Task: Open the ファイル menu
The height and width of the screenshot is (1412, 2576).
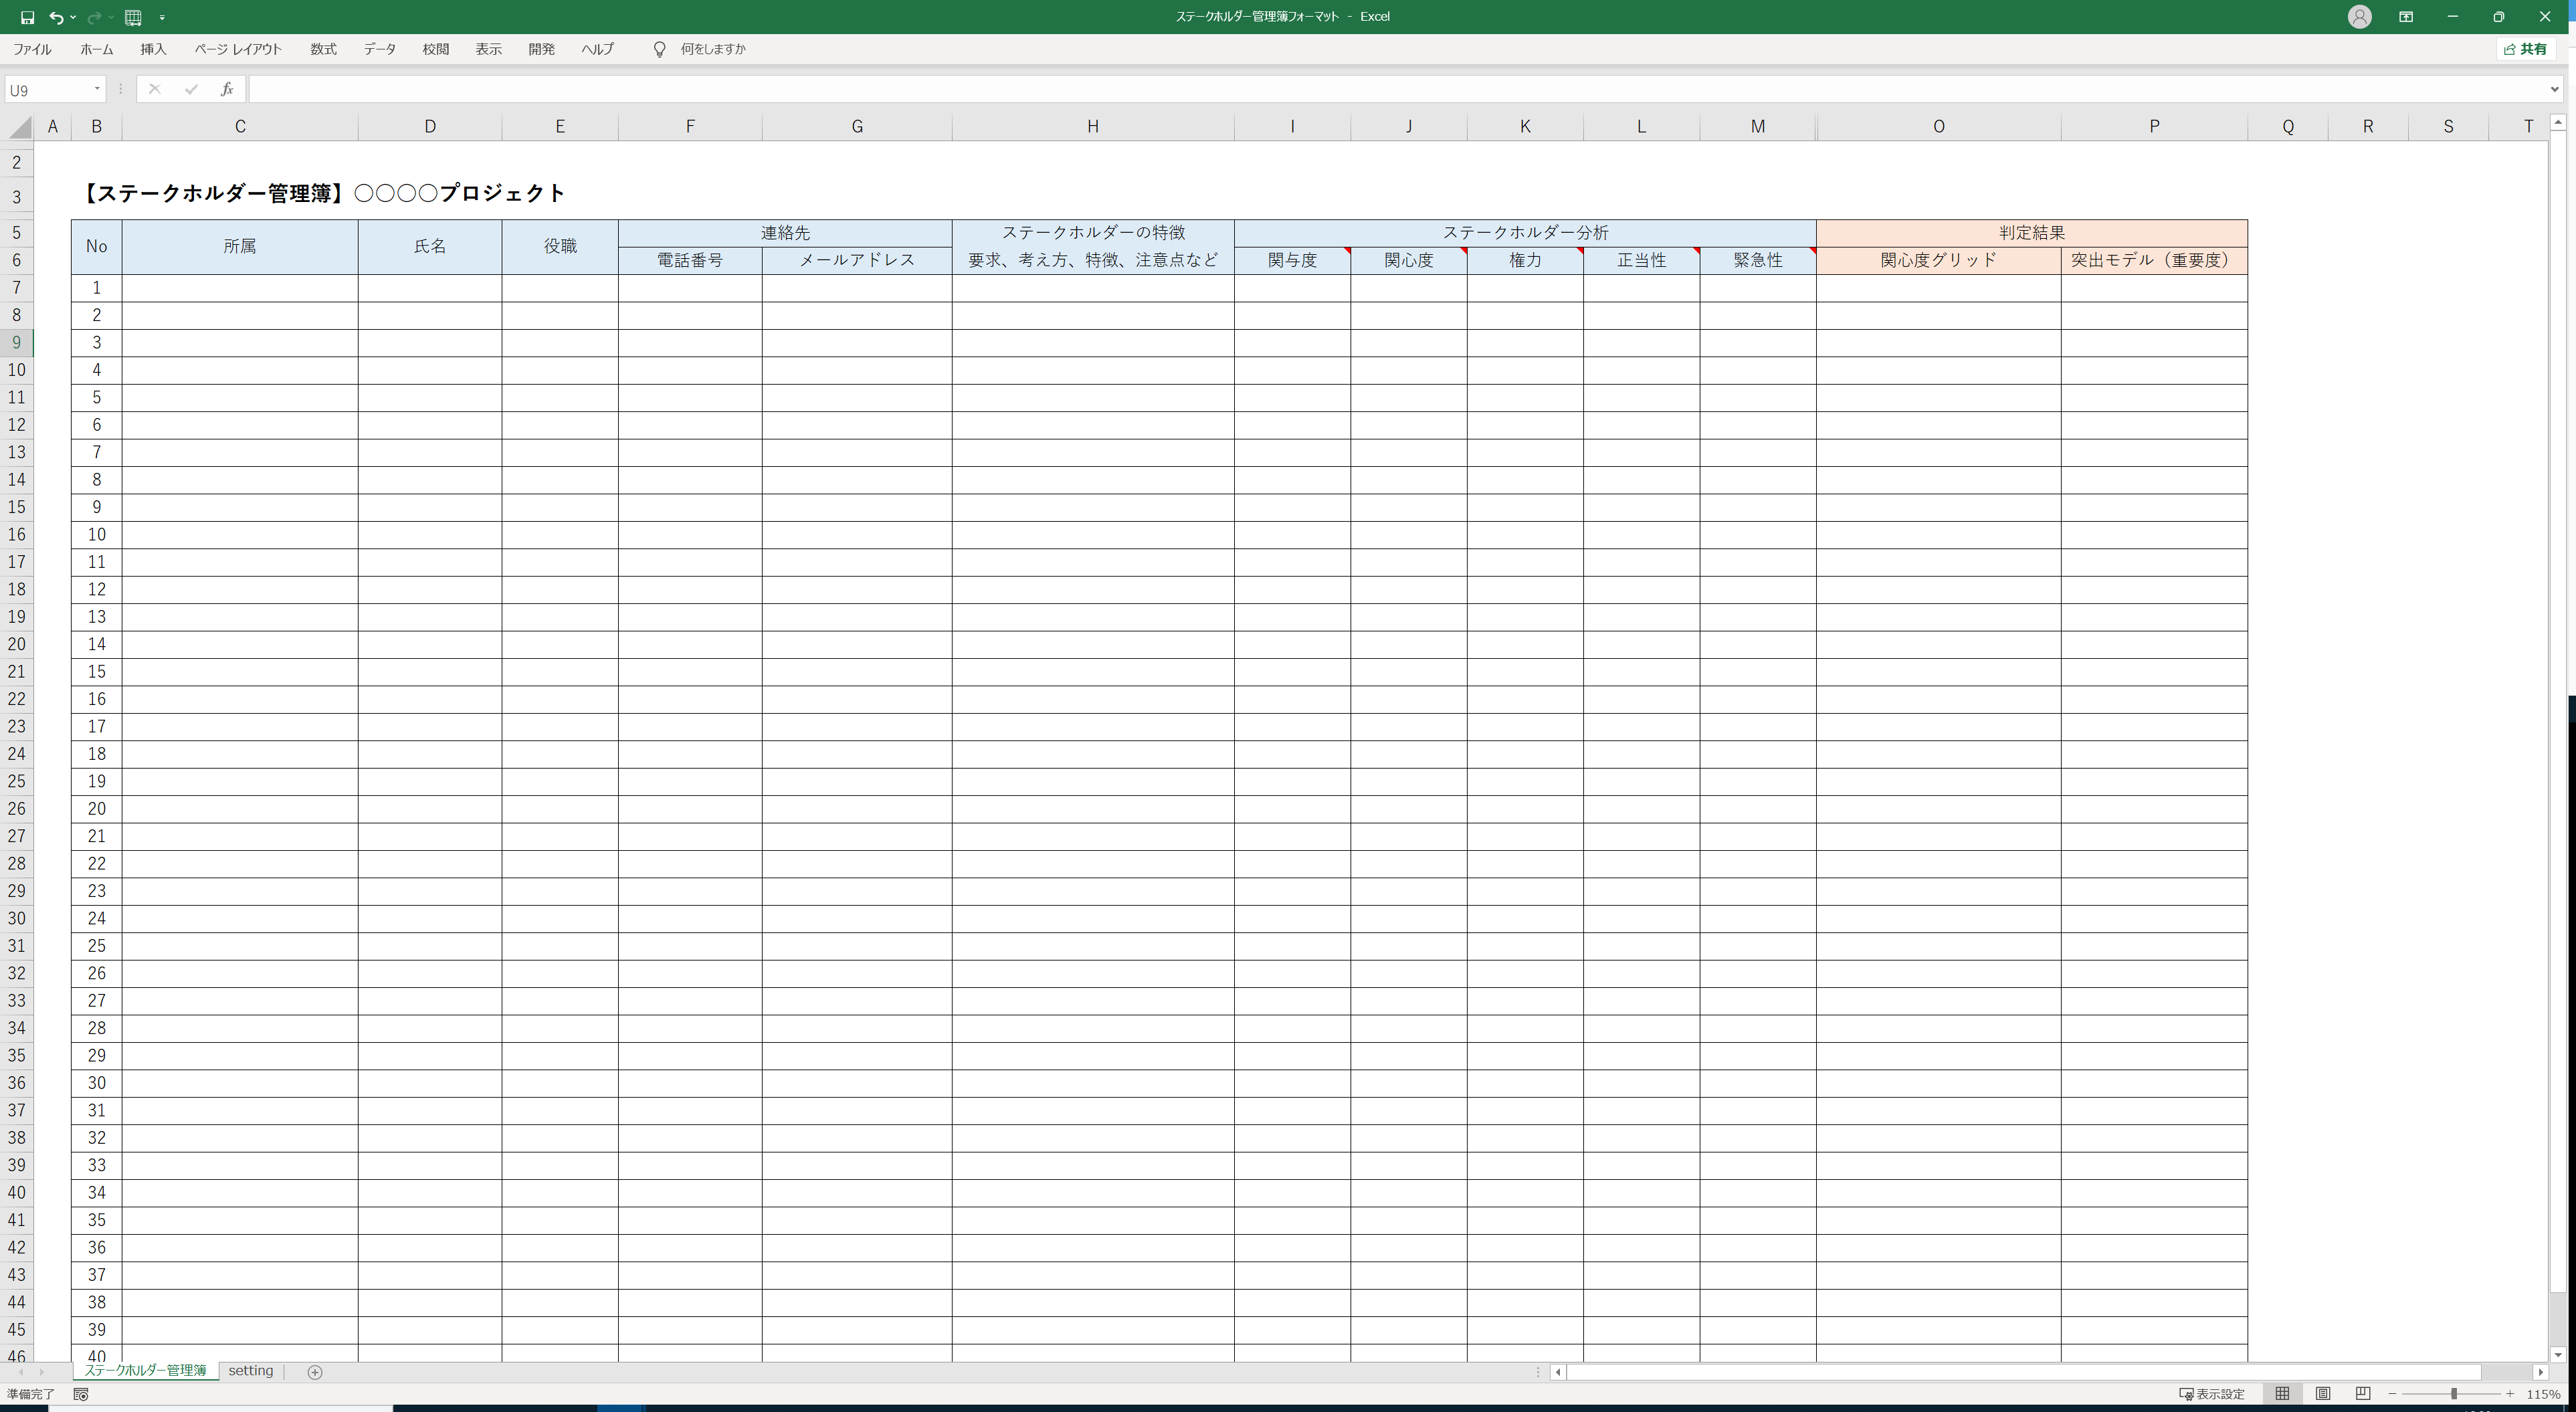Action: pyautogui.click(x=32, y=49)
